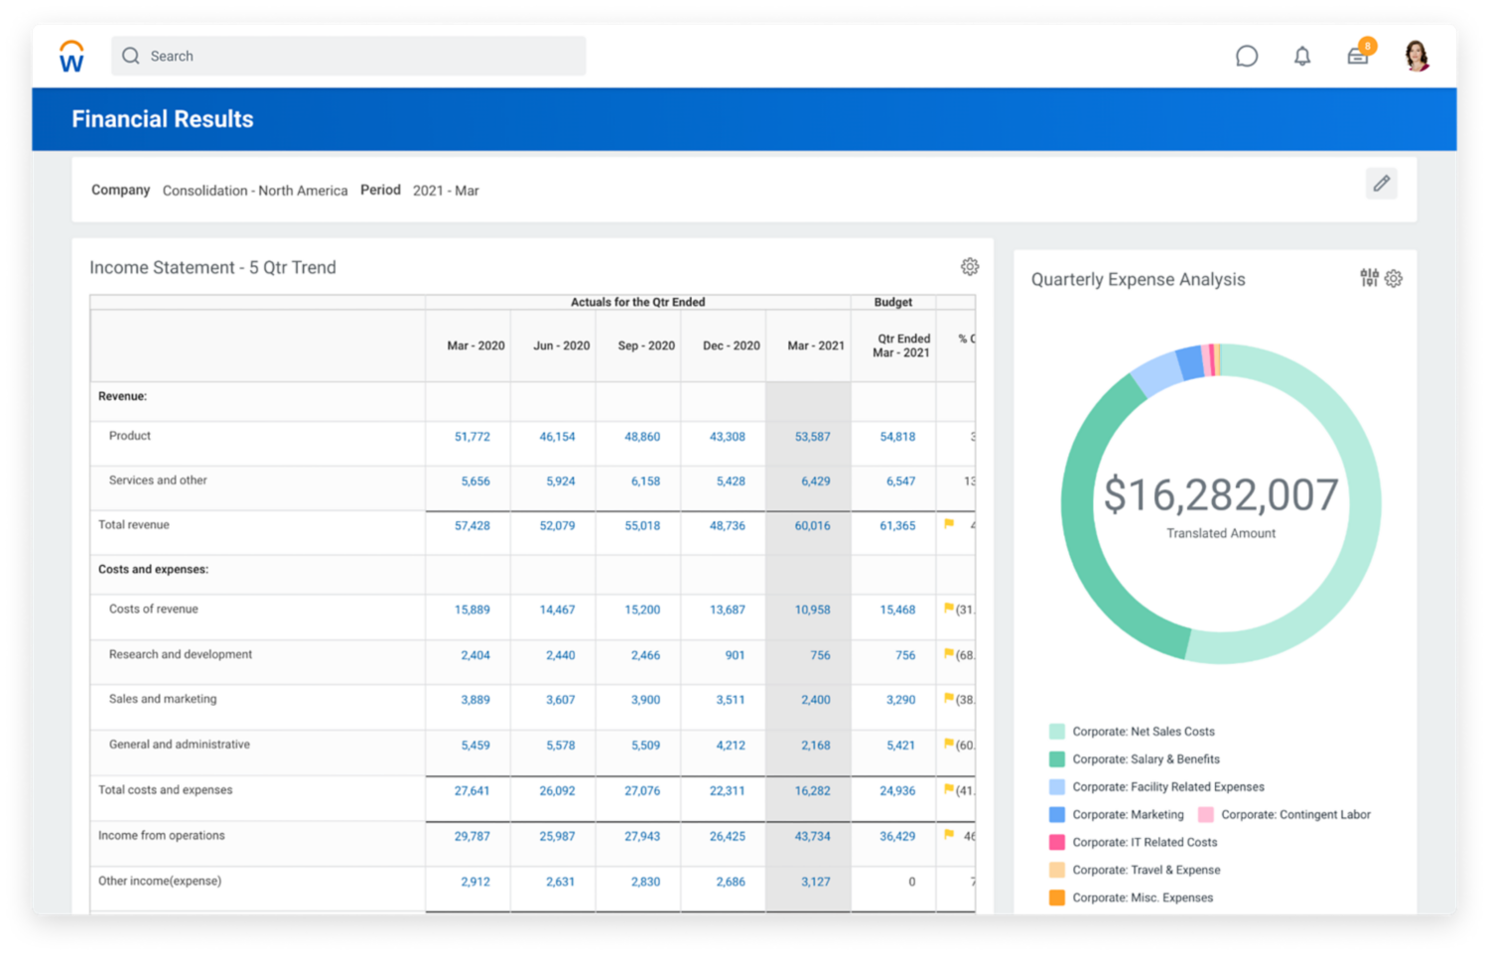Open Quarterly Expense Analysis filter sliders icon

click(1369, 279)
